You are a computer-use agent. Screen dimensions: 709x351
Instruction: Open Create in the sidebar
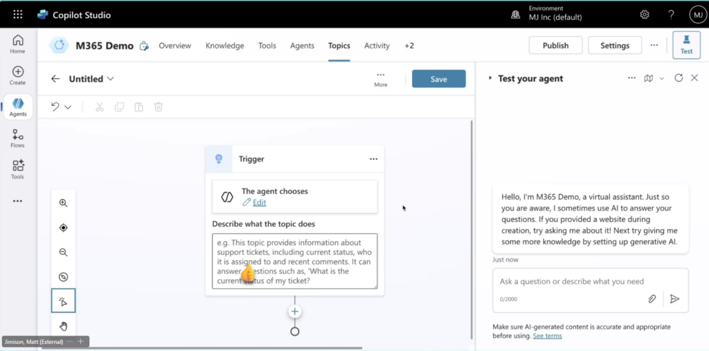(17, 75)
